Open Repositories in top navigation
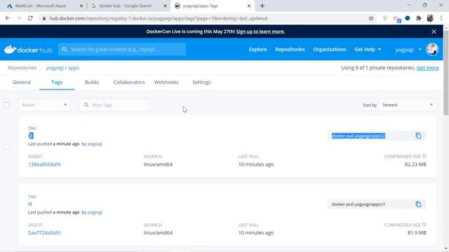Viewport: 449px width, 252px height. (x=290, y=50)
